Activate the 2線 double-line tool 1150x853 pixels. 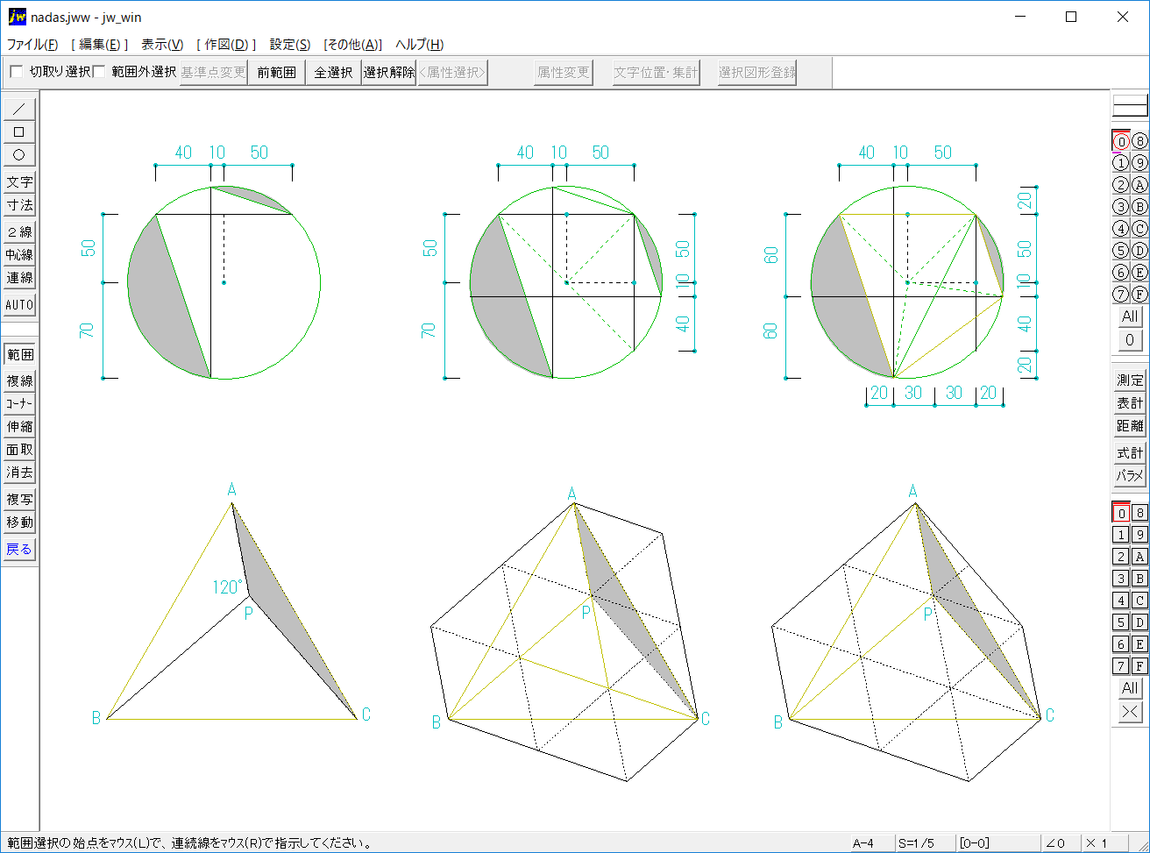(19, 232)
